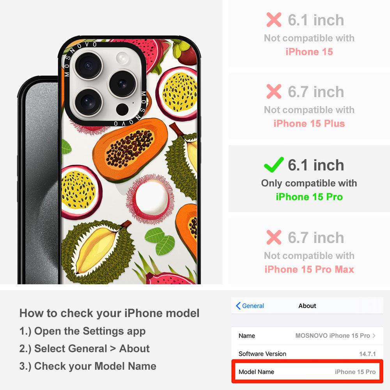Click the papaya illustration on the case
Viewport: 390px width, 390px height.
[x=130, y=150]
